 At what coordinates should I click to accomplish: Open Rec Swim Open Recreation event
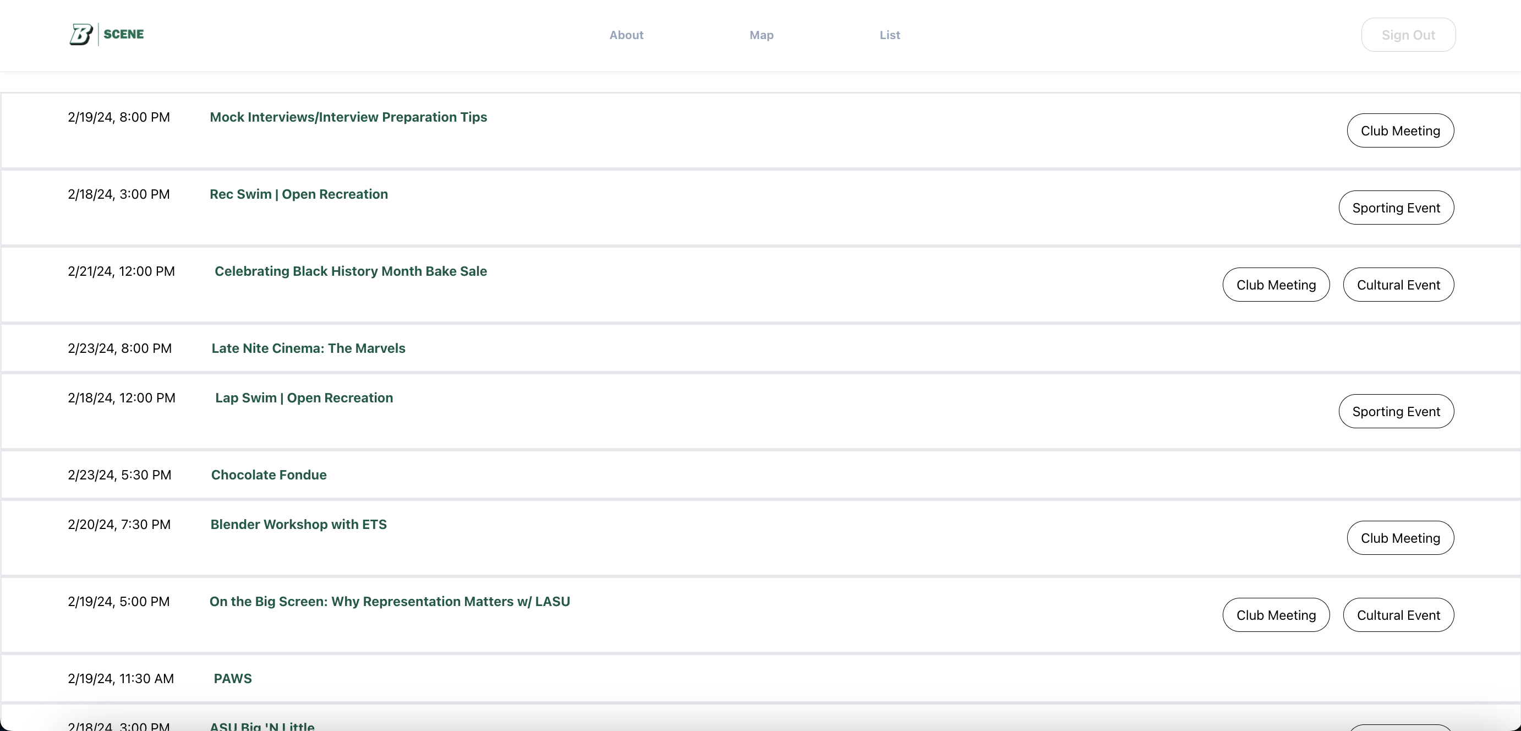(x=299, y=194)
